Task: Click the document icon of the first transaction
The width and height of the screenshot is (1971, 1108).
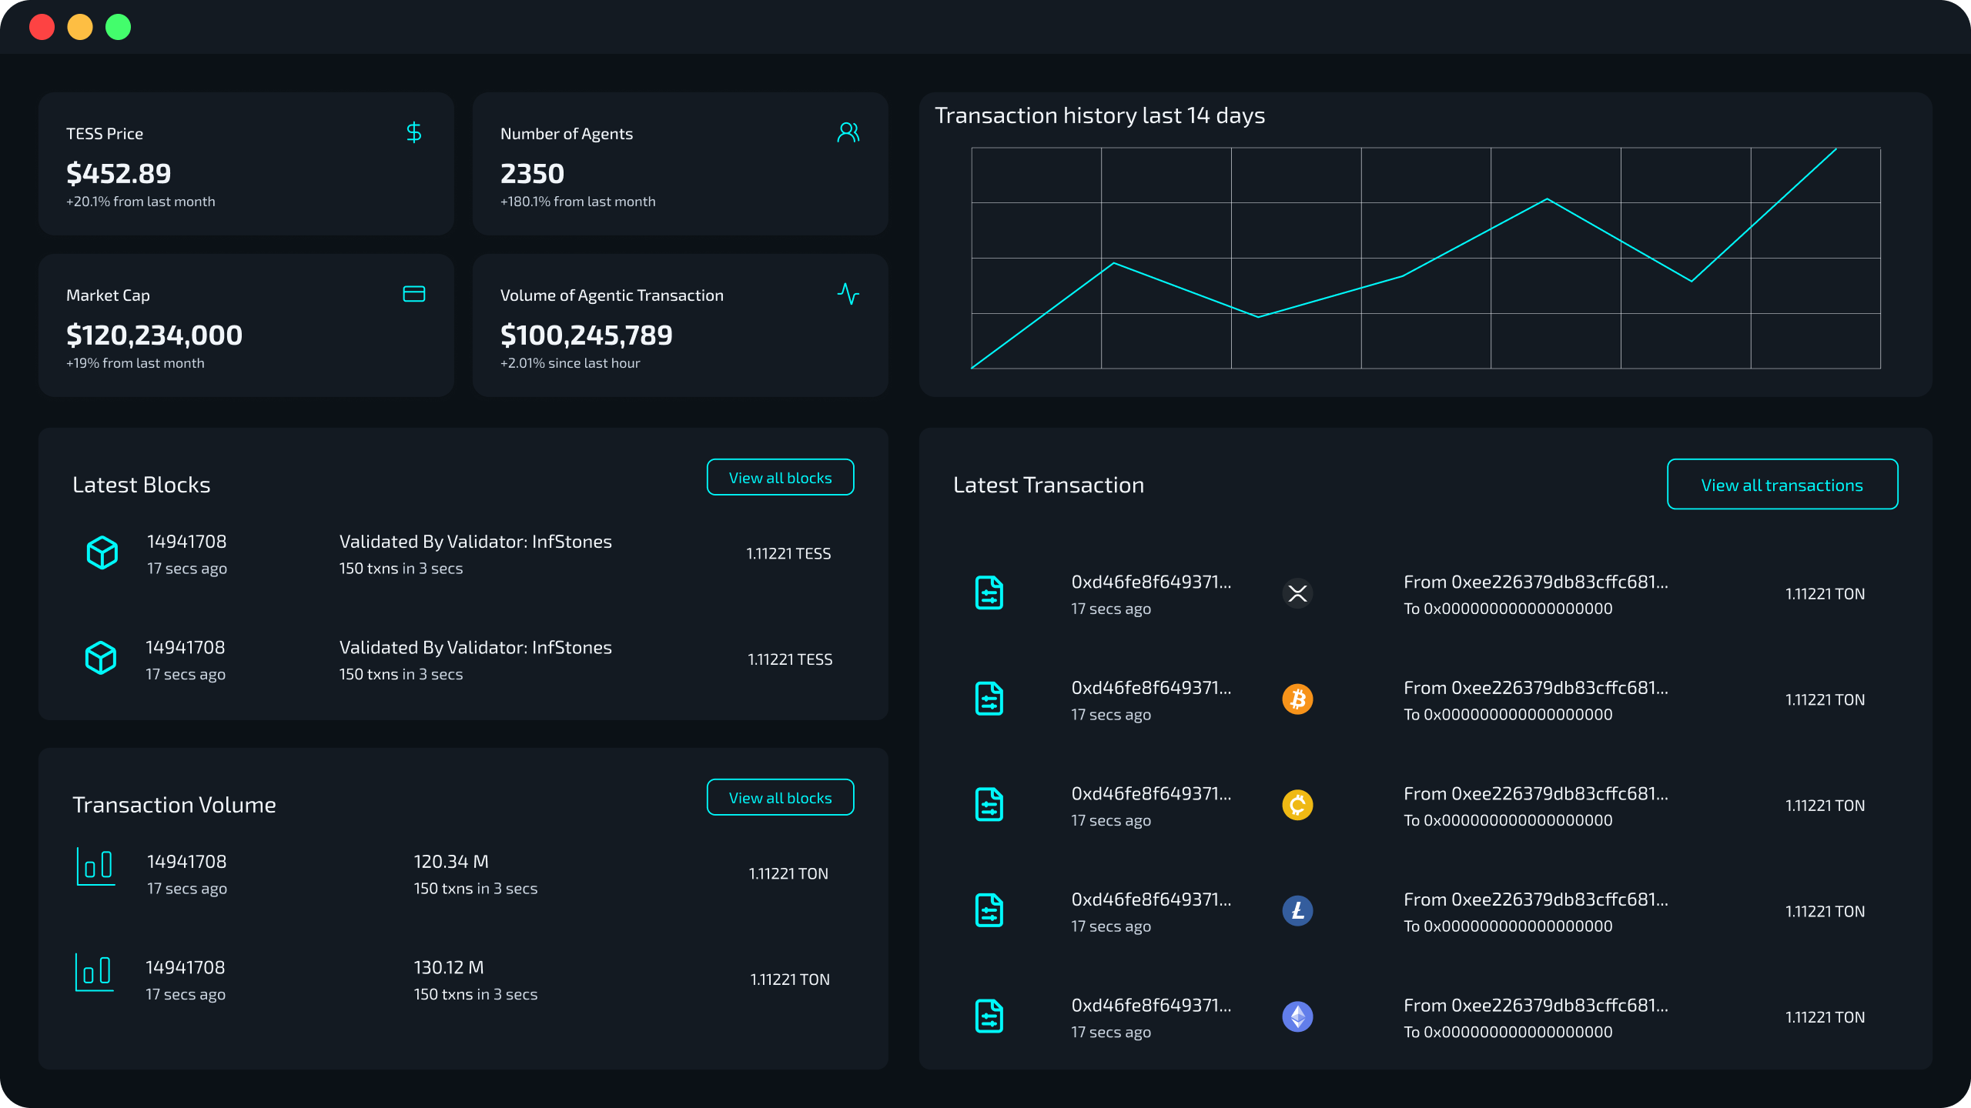Action: (989, 592)
